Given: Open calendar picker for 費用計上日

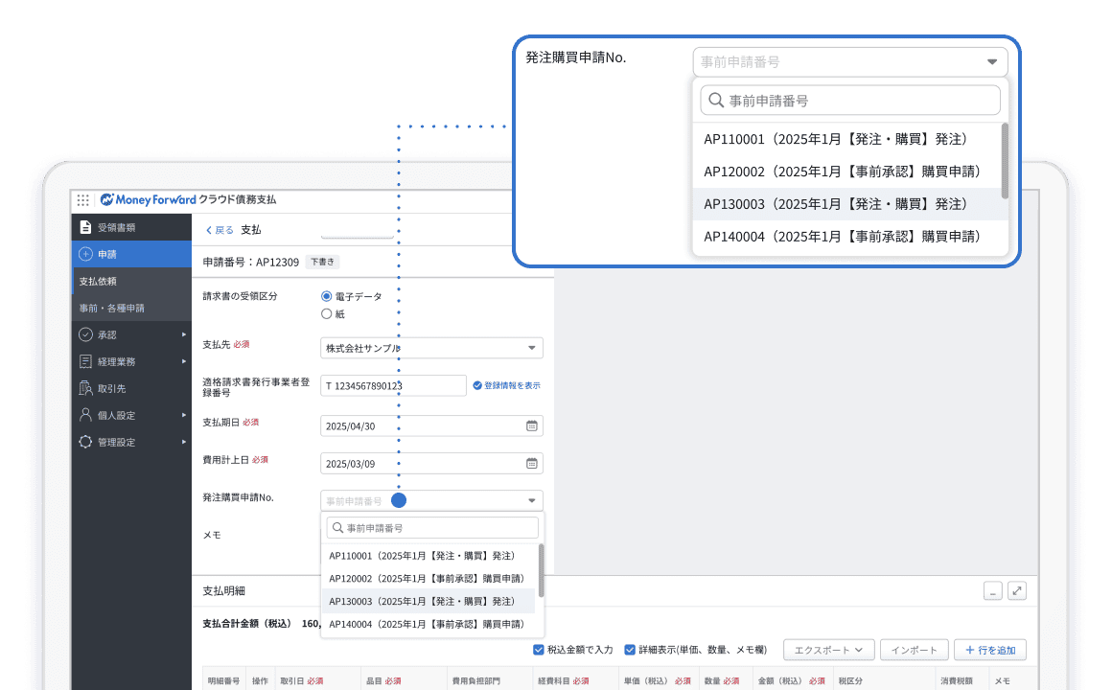Looking at the screenshot, I should coord(531,463).
